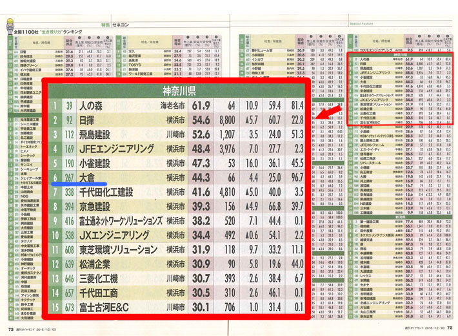Click the 全国1100社 生き残り力ランキング heading

click(x=48, y=32)
